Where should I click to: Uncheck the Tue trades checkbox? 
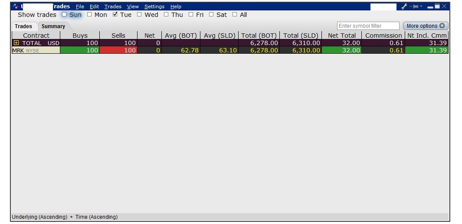point(115,14)
